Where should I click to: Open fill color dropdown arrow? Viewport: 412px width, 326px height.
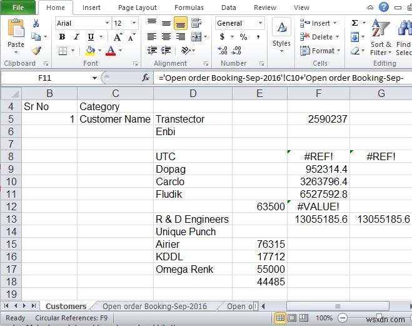point(99,50)
